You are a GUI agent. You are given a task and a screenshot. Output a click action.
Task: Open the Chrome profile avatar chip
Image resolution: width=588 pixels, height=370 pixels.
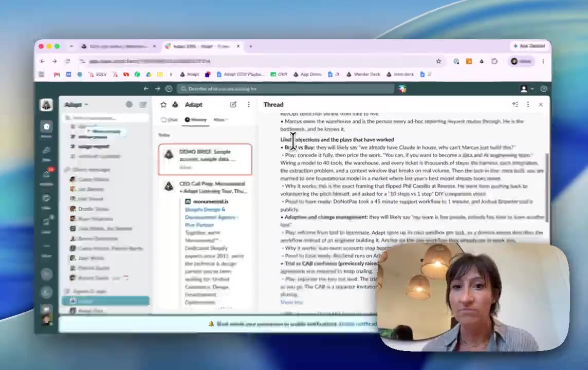coord(521,61)
